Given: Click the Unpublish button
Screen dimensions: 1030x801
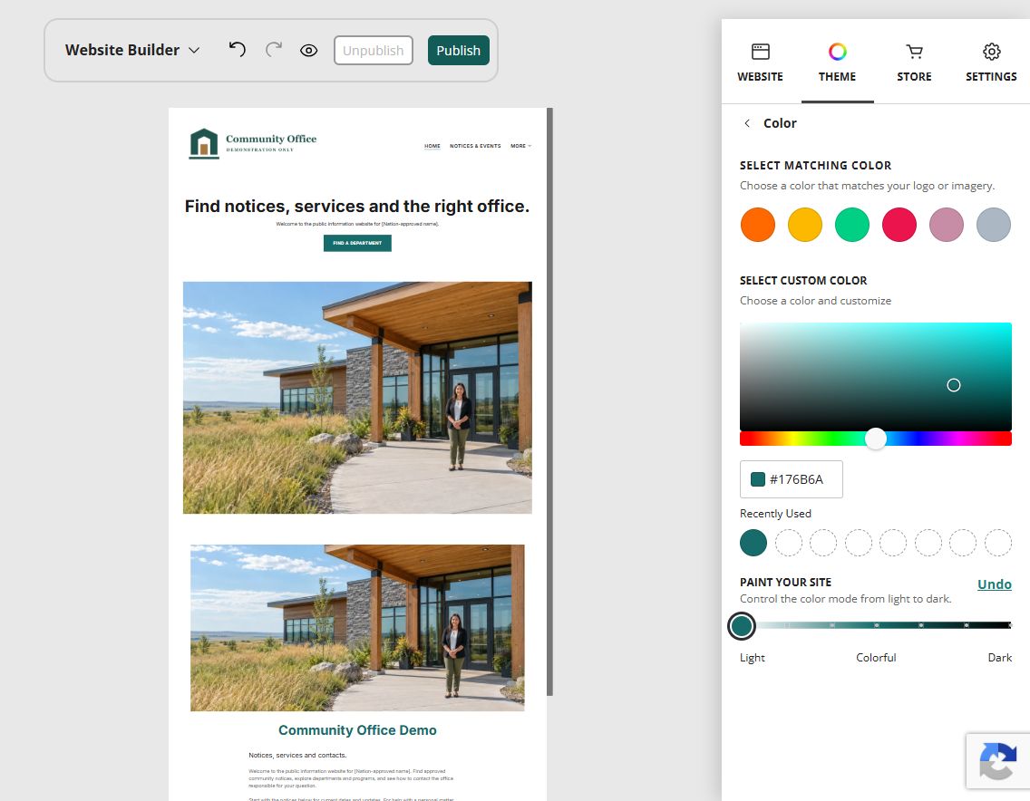Looking at the screenshot, I should (374, 51).
